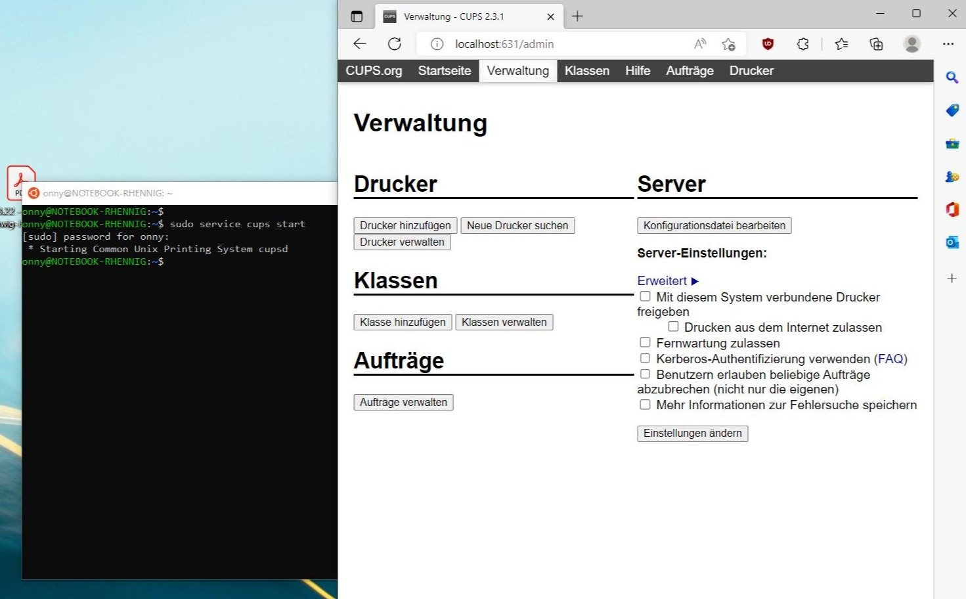Expand the Erweitert server settings
The height and width of the screenshot is (599, 966).
[663, 280]
